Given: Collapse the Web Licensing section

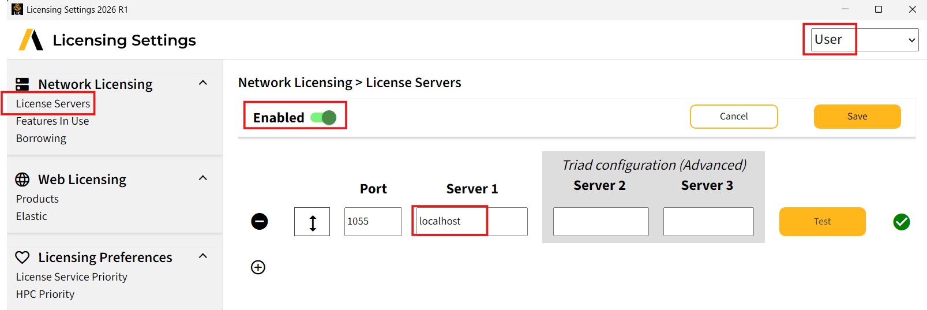Looking at the screenshot, I should pyautogui.click(x=203, y=178).
